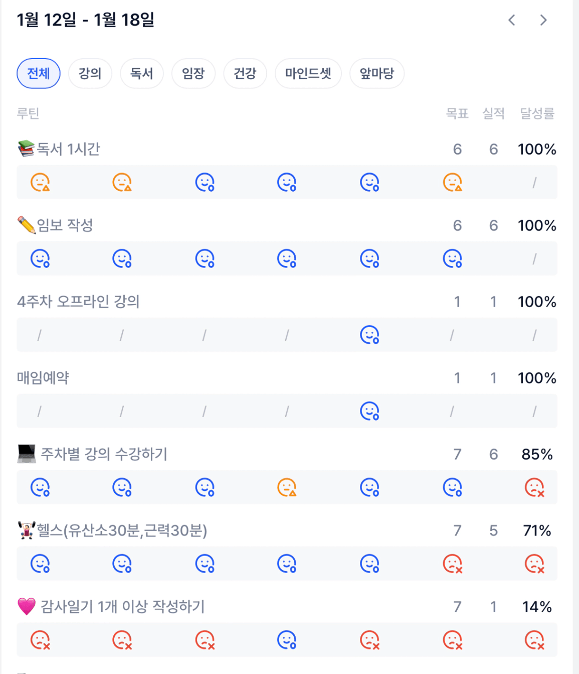
Task: Click the blue smiley in 매임예약 row
Action: 369,411
